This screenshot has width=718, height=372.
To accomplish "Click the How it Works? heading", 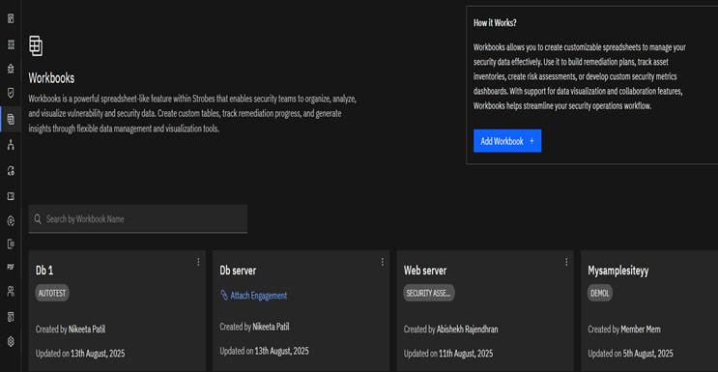I will point(495,23).
